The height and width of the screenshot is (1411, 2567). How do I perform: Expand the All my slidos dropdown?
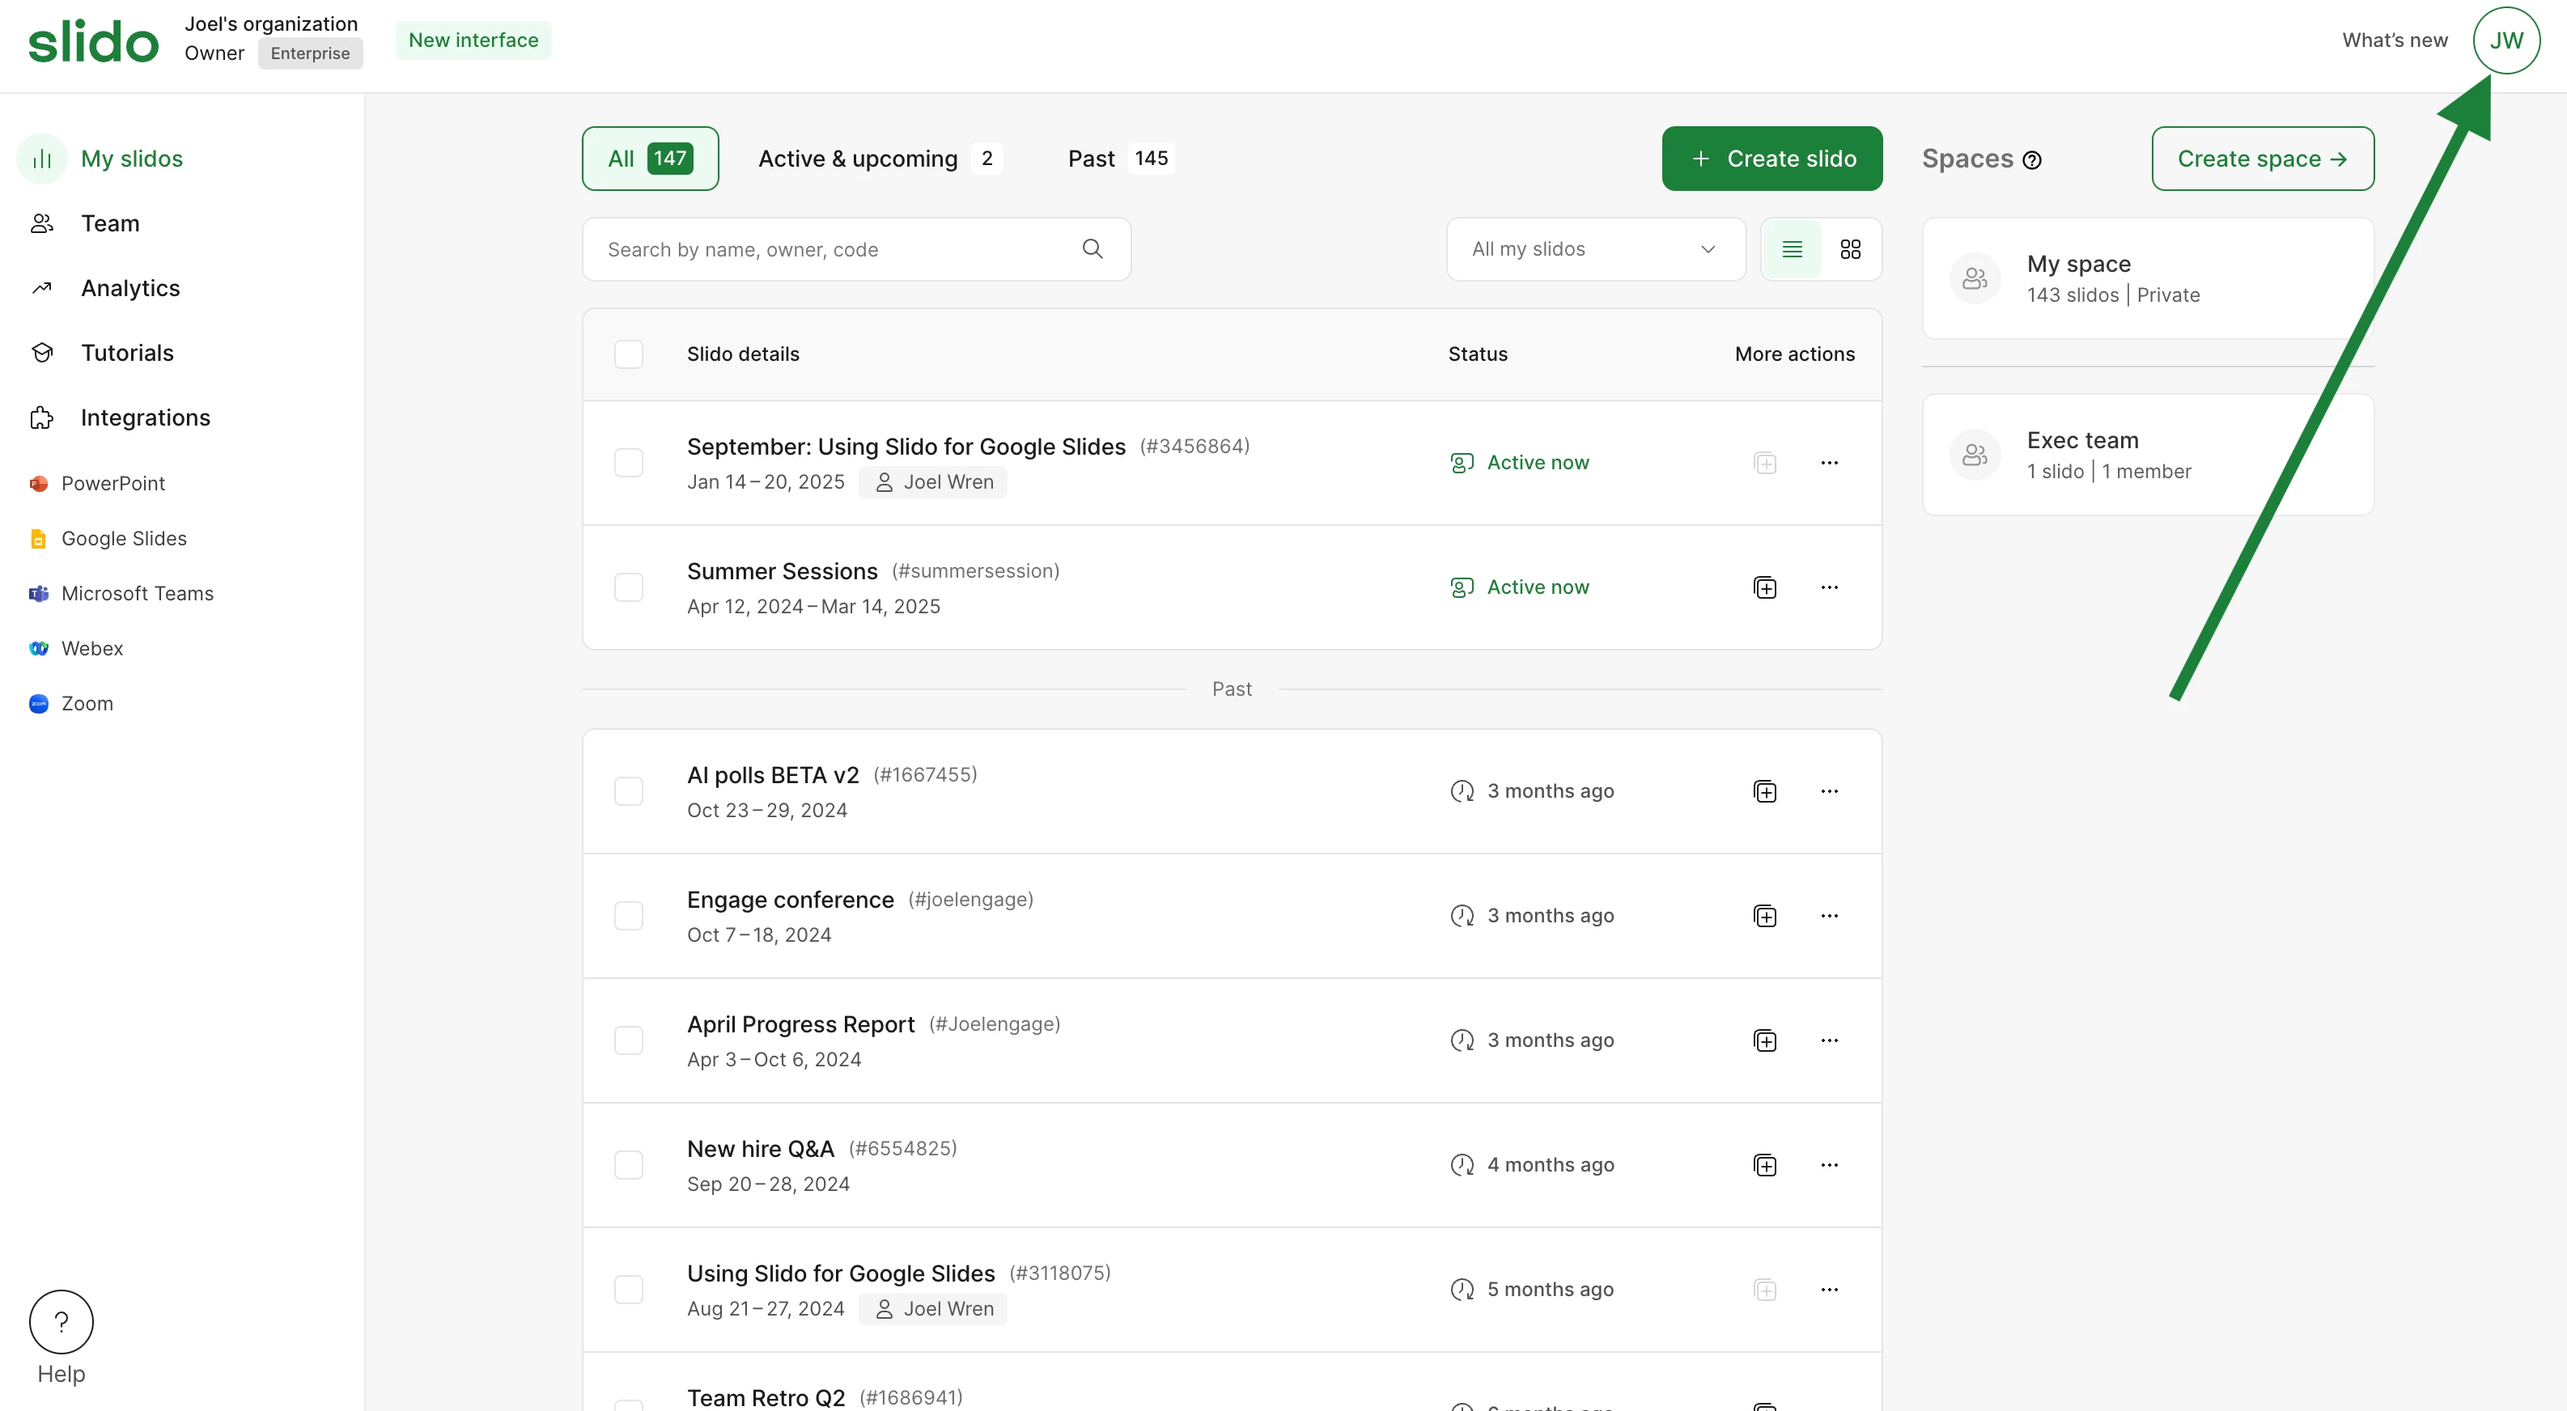click(1594, 249)
